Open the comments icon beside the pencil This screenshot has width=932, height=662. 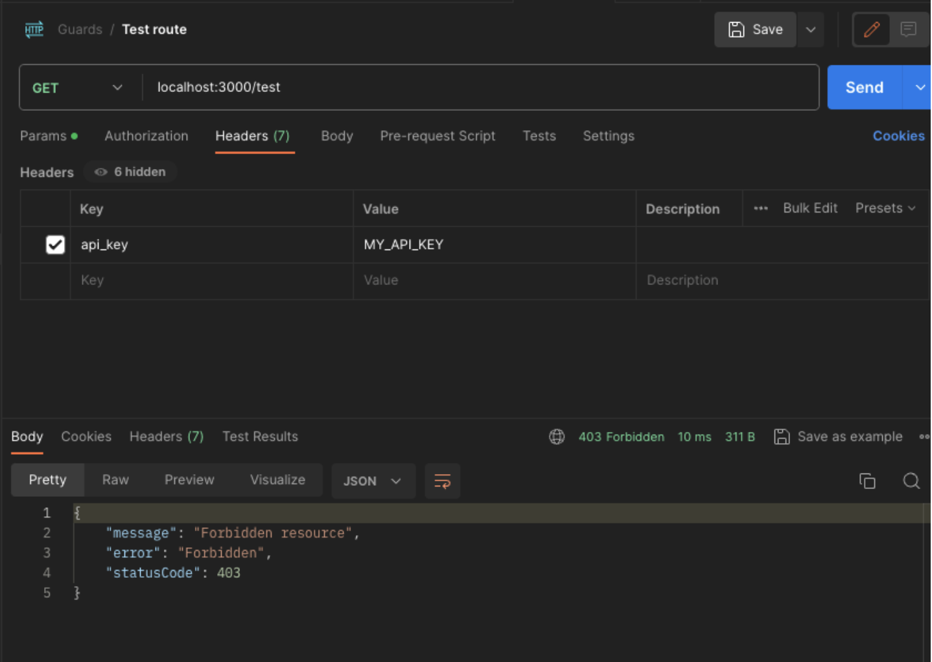(x=909, y=29)
